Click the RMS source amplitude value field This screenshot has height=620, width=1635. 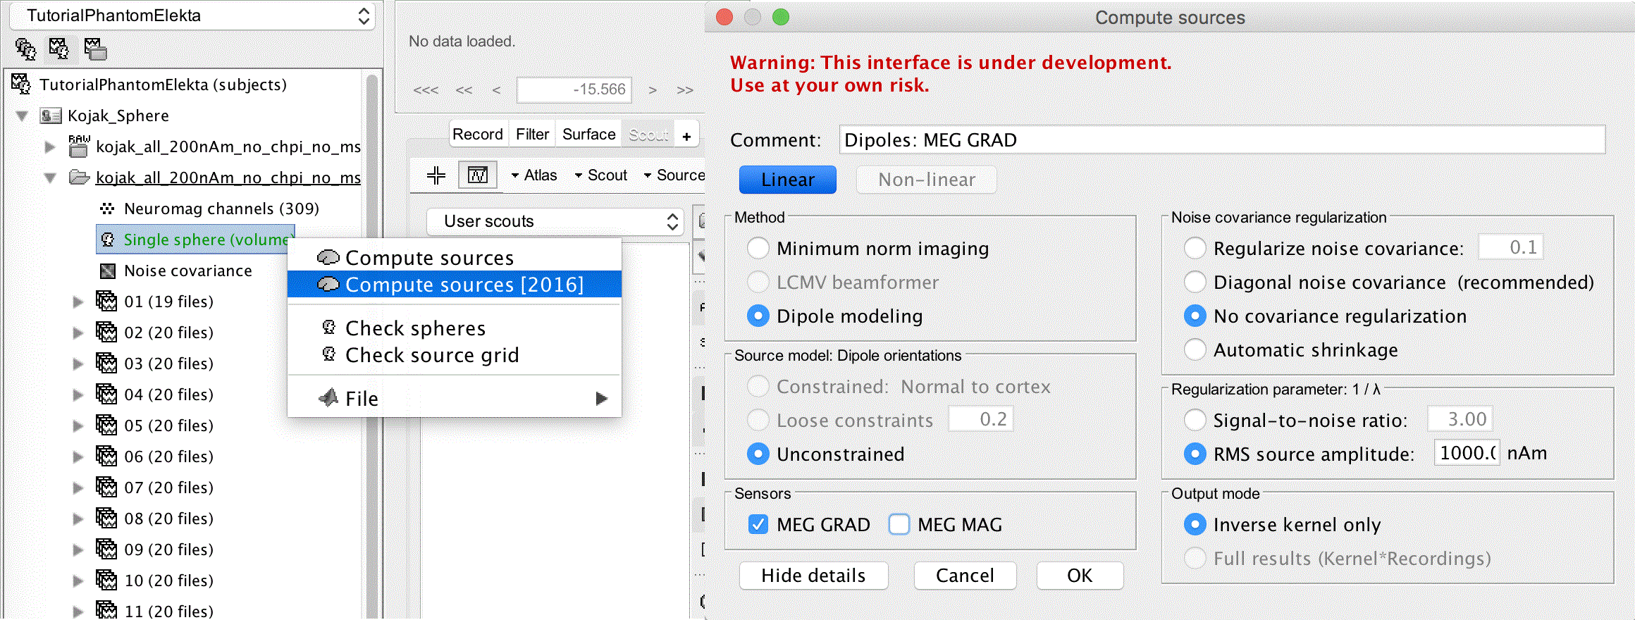1467,453
